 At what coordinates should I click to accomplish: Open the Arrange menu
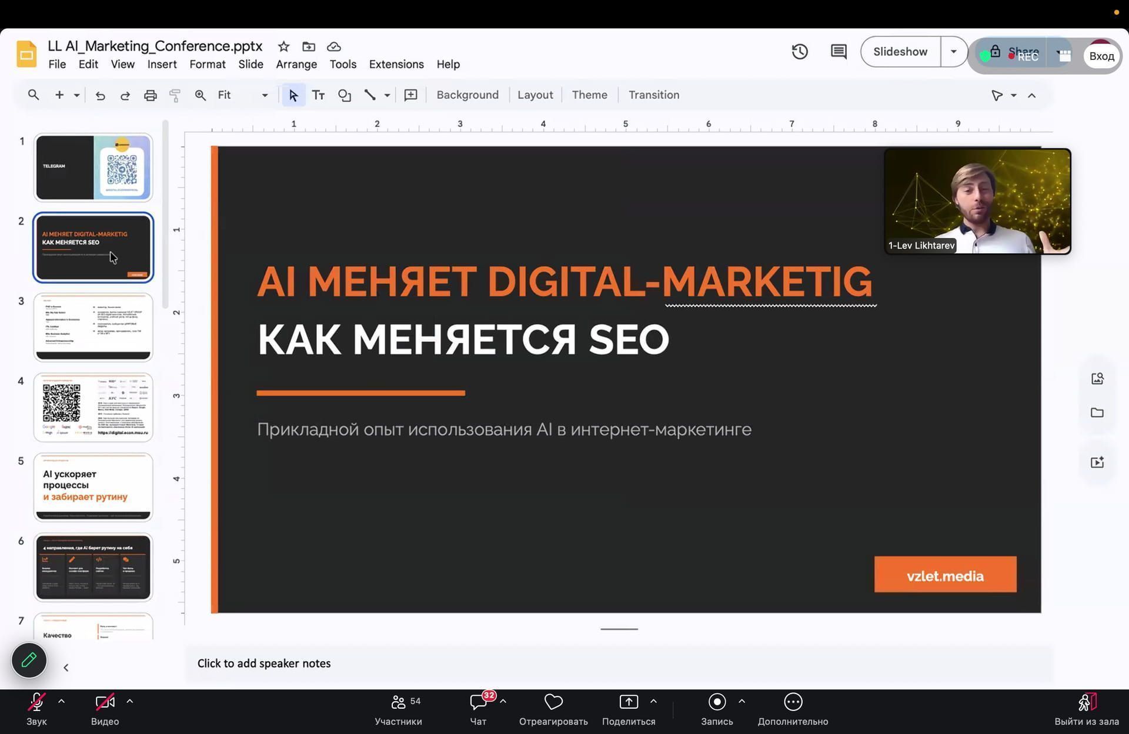pos(296,64)
